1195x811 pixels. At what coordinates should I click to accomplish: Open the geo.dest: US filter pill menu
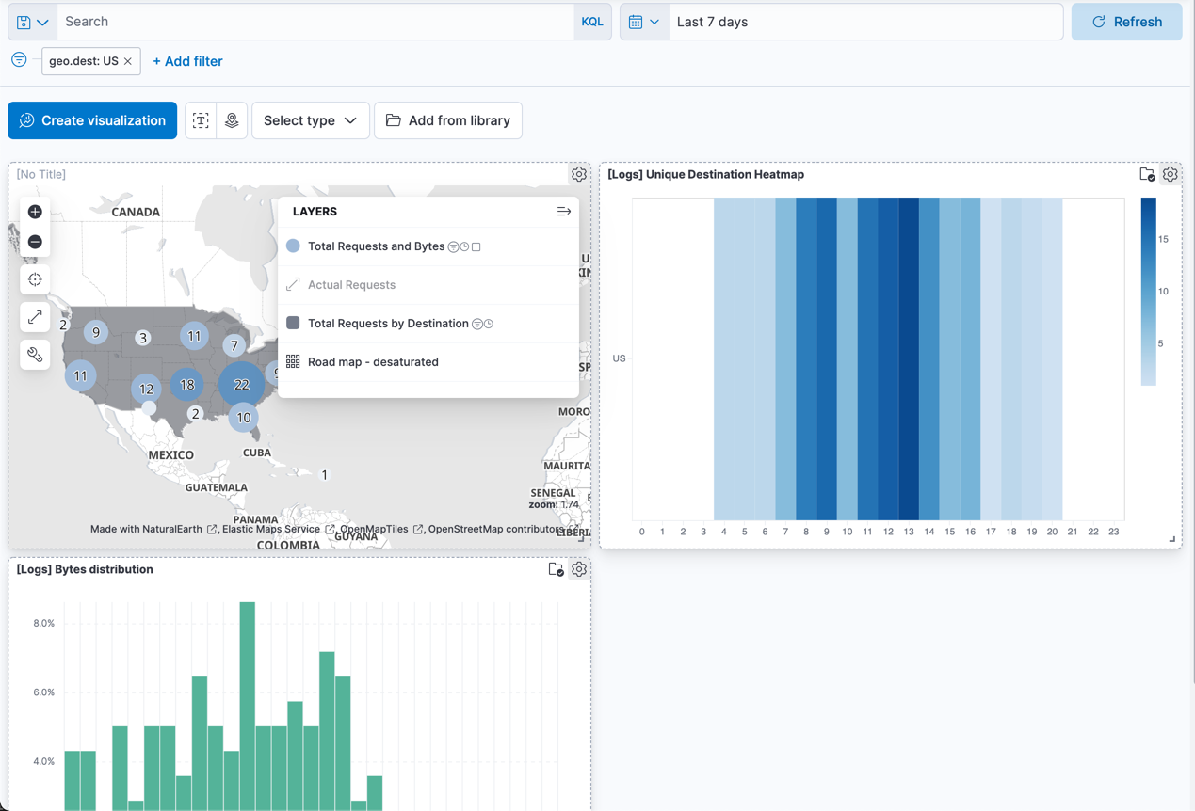pyautogui.click(x=84, y=60)
